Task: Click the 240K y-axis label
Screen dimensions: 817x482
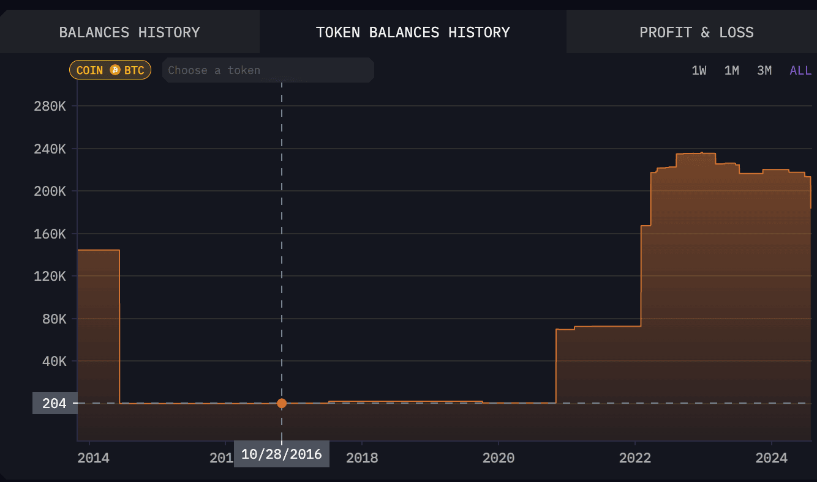Action: pyautogui.click(x=49, y=149)
